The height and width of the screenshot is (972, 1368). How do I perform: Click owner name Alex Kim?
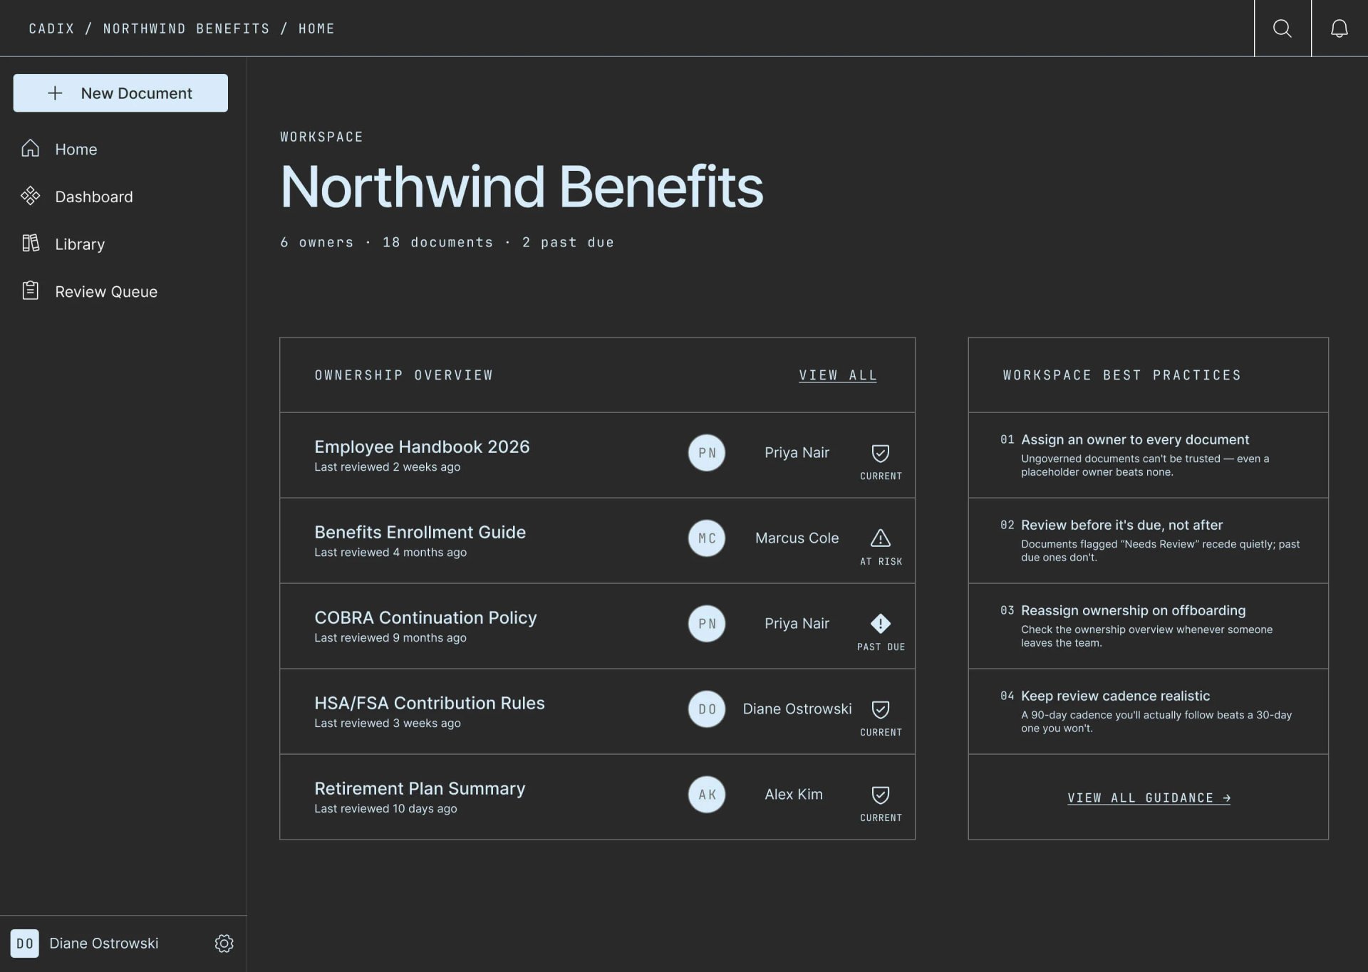pos(793,795)
